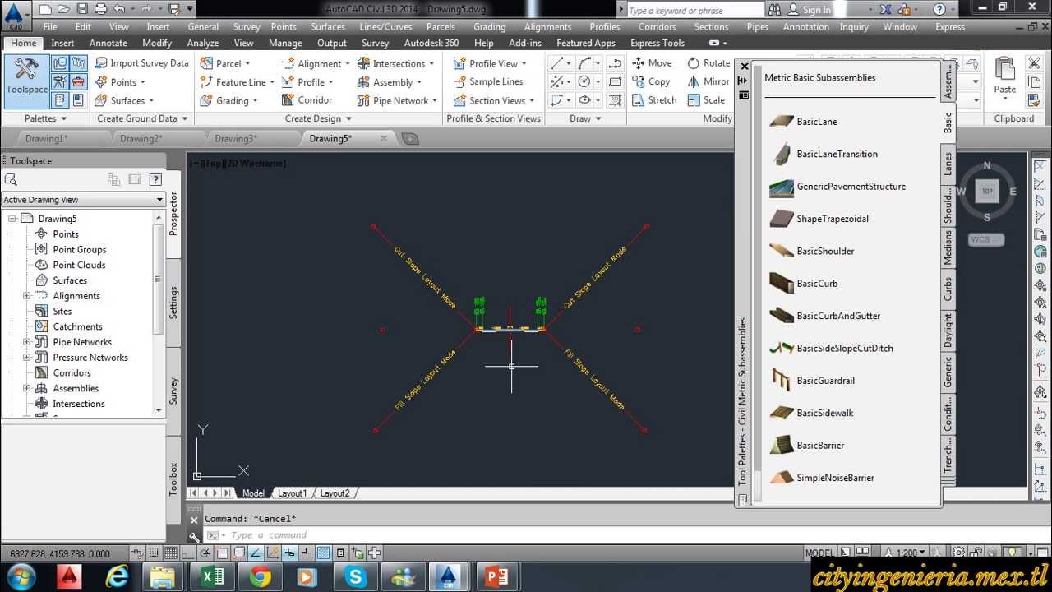
Task: Open the Annotate ribbon tab
Action: (108, 43)
